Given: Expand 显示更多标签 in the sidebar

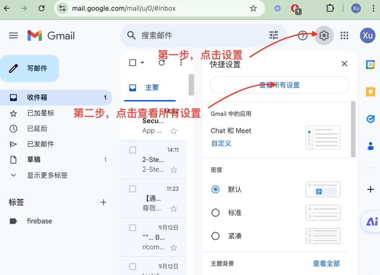Looking at the screenshot, I should pyautogui.click(x=47, y=175).
